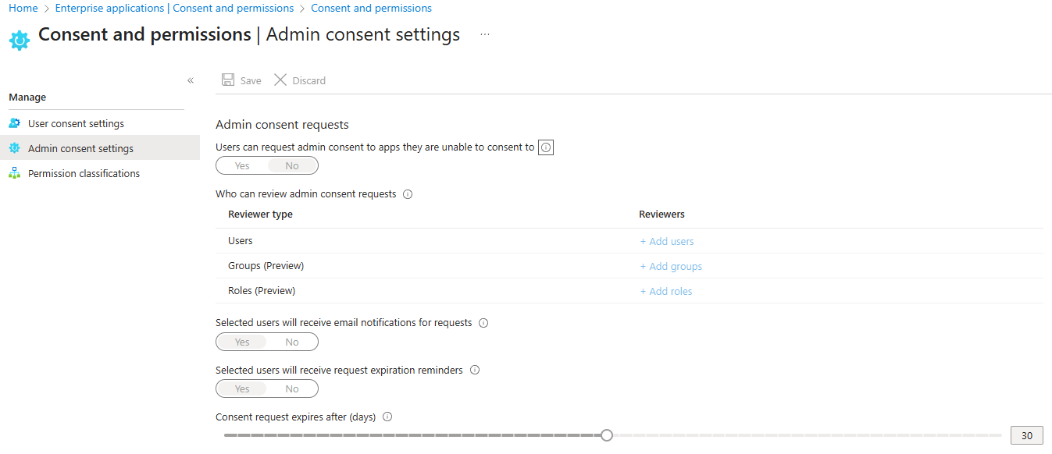Click info icon beside admin consent request setting
Viewport: 1052px width, 454px height.
tap(546, 147)
